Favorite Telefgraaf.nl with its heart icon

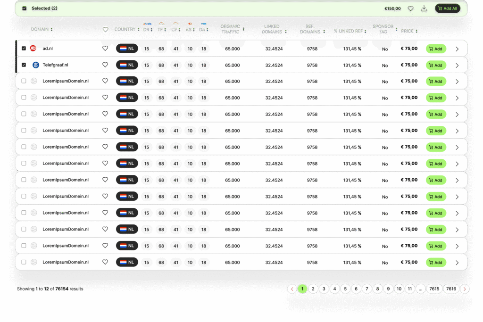click(105, 65)
